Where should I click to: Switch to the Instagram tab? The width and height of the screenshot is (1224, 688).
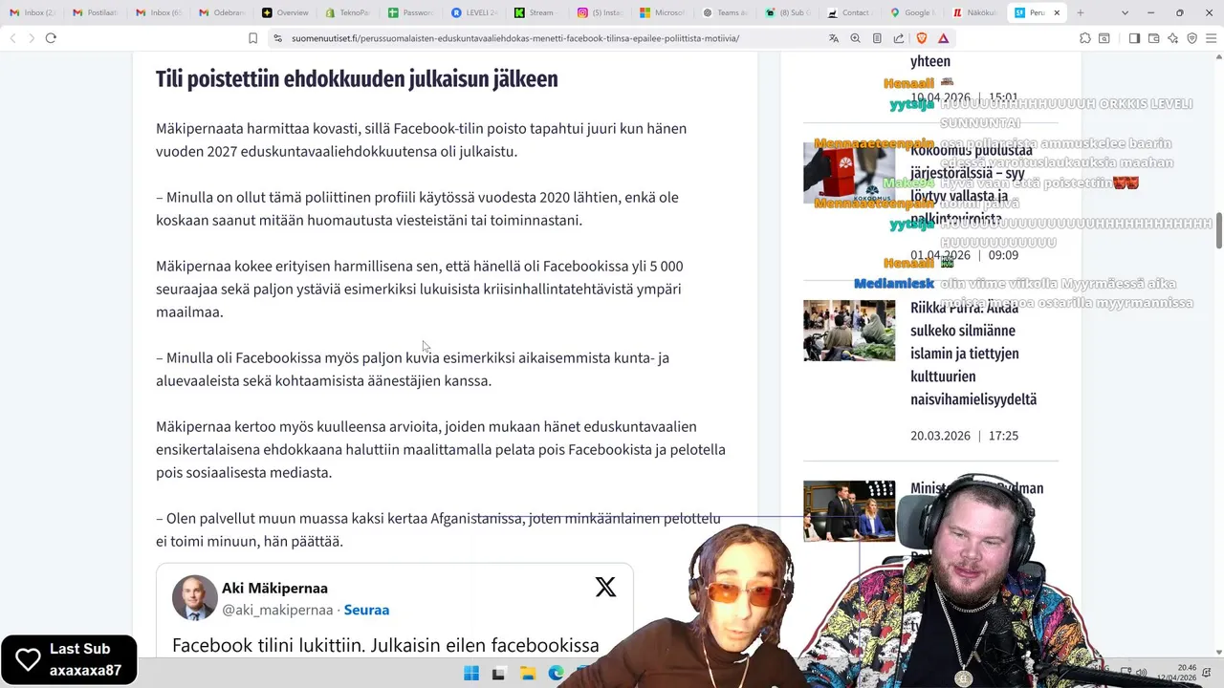click(601, 12)
